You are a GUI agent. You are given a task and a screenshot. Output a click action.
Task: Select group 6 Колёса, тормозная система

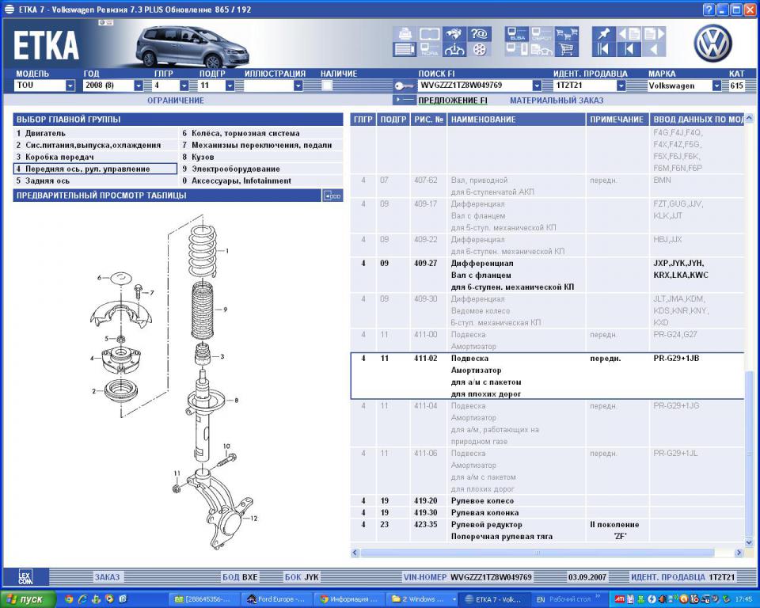click(x=260, y=133)
